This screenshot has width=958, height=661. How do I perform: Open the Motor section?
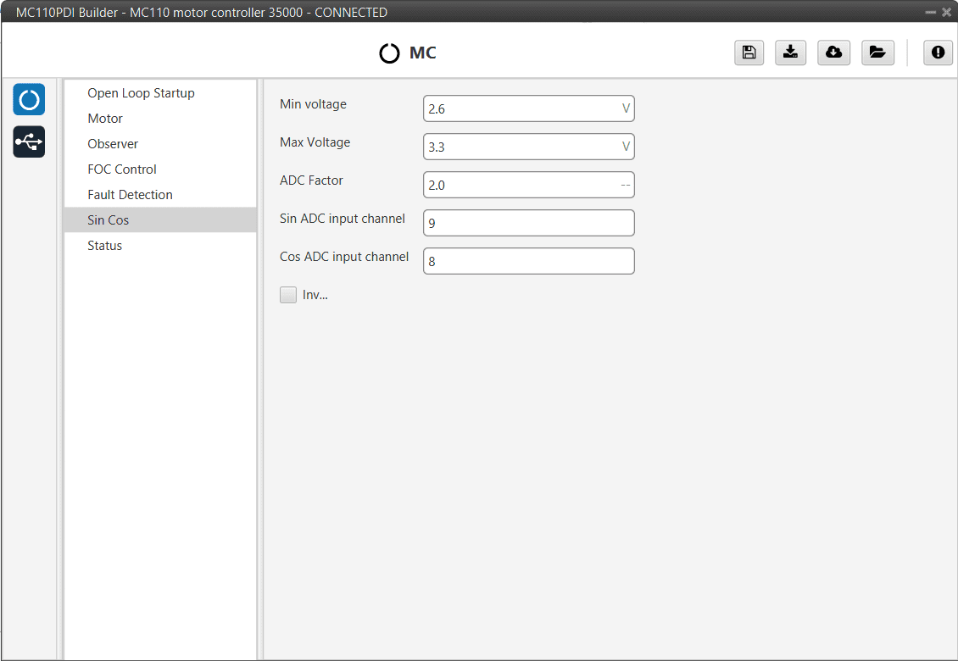160,119
